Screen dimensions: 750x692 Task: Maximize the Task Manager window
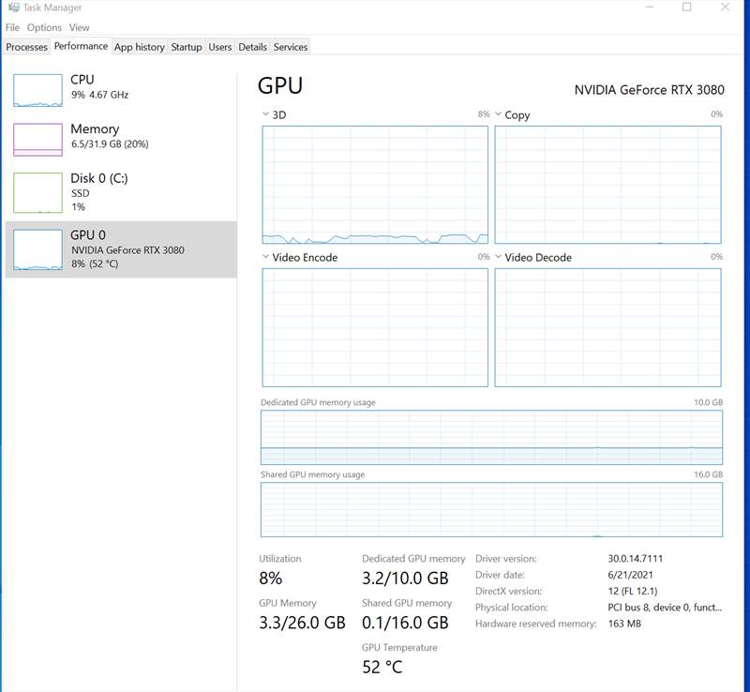[x=687, y=8]
